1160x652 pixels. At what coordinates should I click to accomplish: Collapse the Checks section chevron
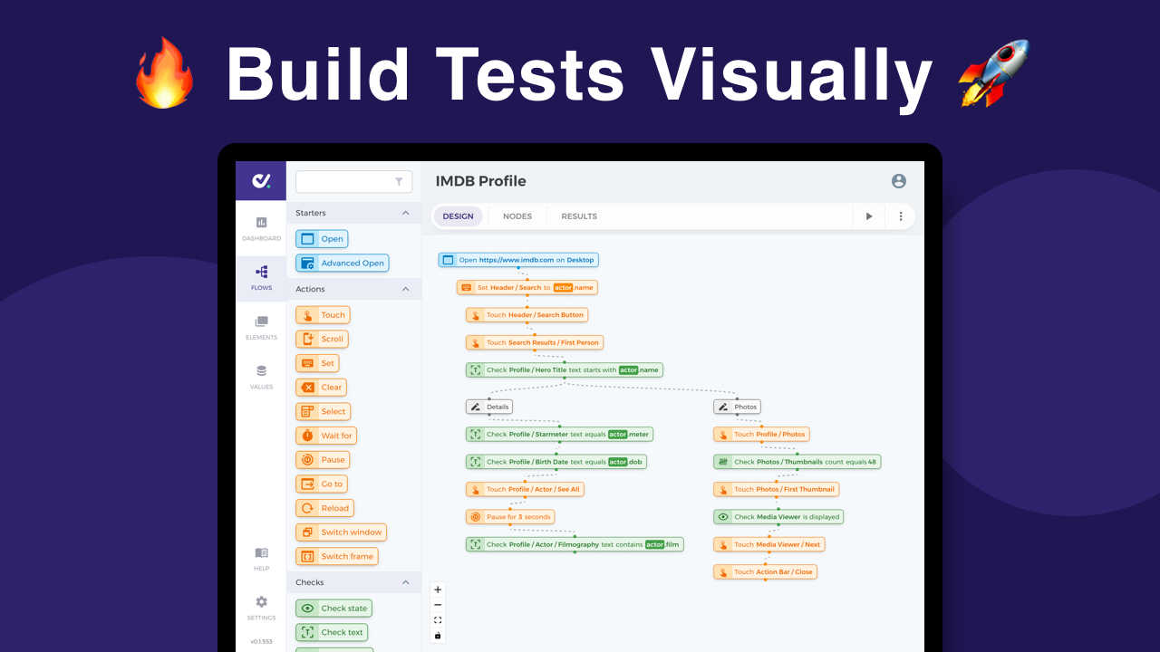click(x=405, y=582)
